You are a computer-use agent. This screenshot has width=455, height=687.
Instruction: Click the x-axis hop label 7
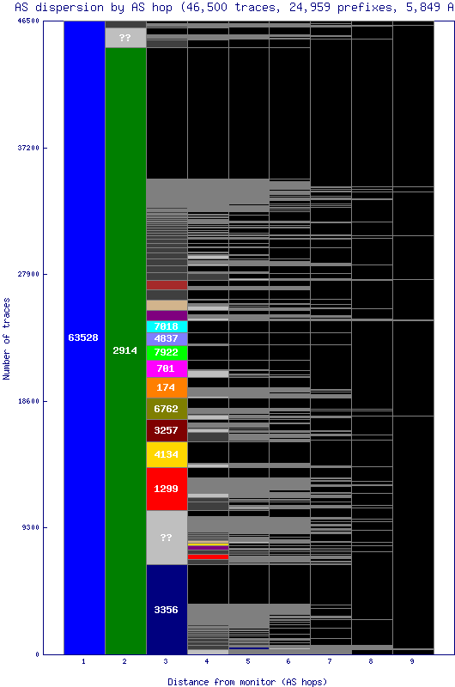coord(330,661)
